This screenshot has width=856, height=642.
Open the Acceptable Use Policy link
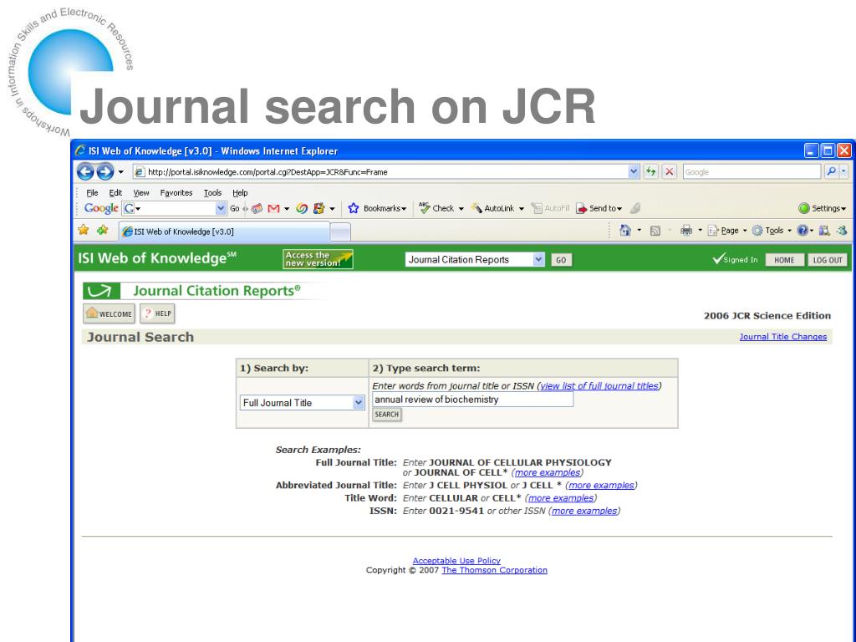[x=456, y=561]
